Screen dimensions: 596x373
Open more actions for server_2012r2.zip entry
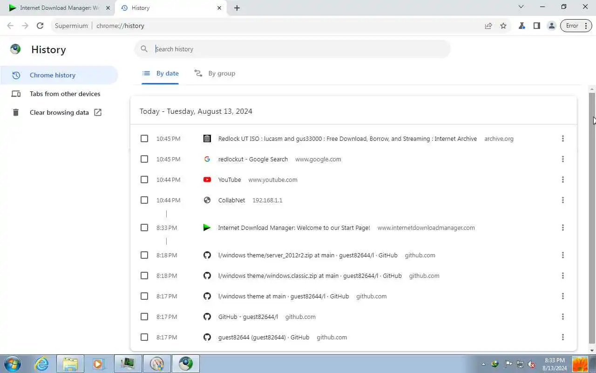(x=562, y=255)
